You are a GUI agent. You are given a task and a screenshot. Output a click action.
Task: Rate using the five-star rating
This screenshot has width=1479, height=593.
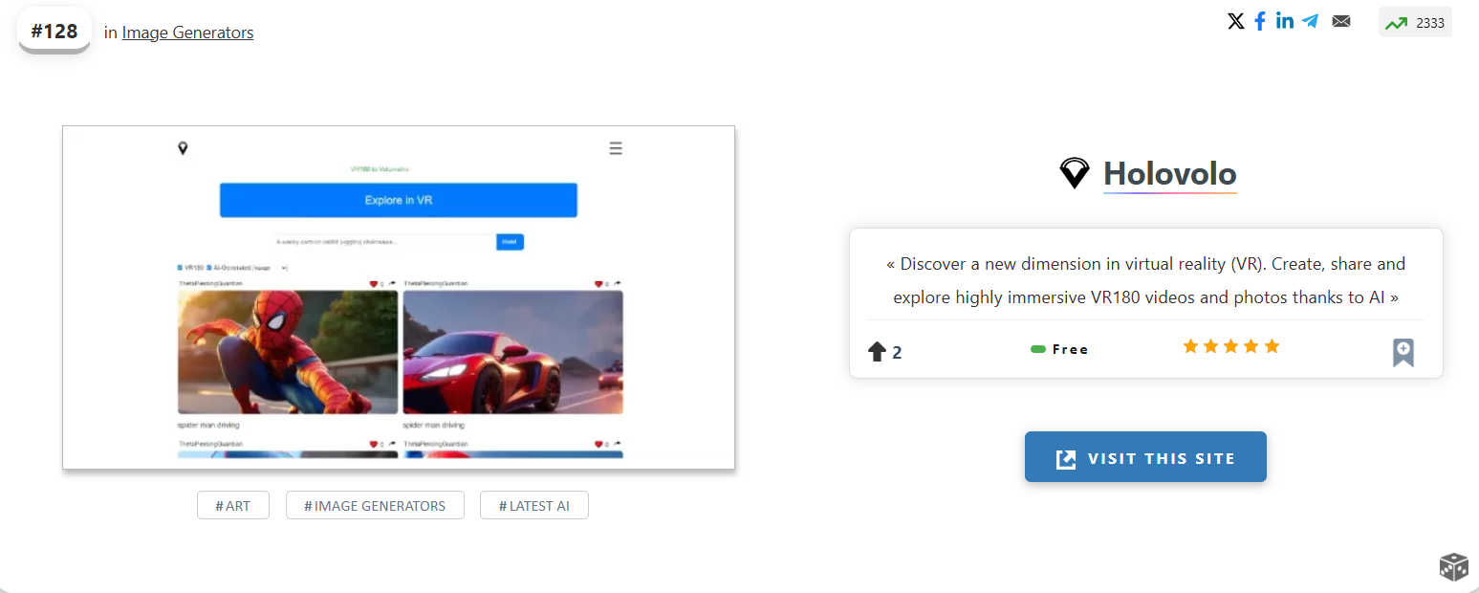click(1230, 346)
